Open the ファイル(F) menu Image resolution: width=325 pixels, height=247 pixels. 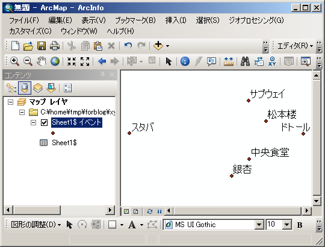[24, 20]
